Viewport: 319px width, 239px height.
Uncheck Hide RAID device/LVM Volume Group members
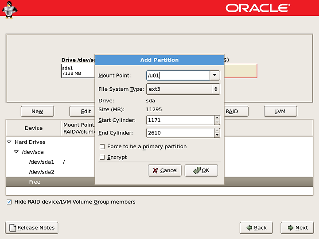click(9, 202)
